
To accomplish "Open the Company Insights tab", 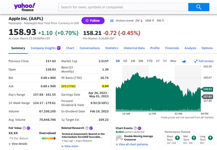I will (43, 48).
